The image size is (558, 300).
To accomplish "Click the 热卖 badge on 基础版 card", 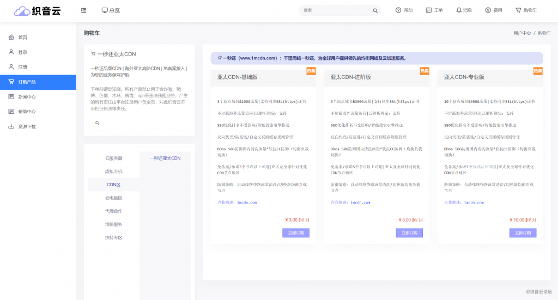I will tap(311, 71).
